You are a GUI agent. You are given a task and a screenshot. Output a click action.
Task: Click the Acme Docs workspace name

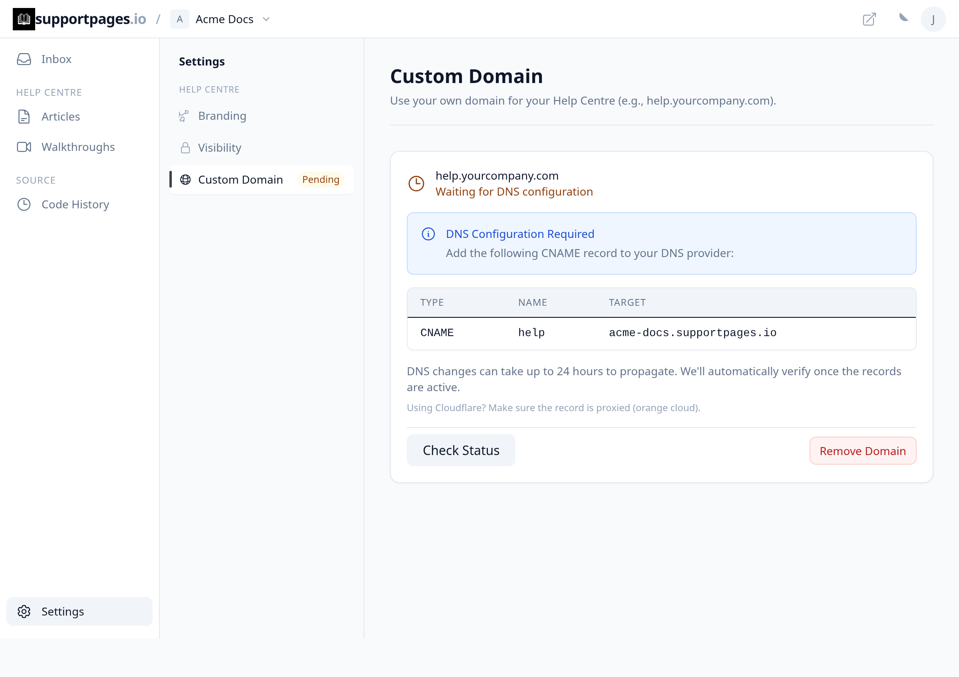pyautogui.click(x=225, y=19)
